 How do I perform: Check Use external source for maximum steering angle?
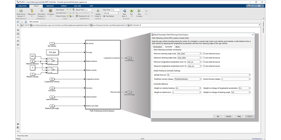[204, 58]
